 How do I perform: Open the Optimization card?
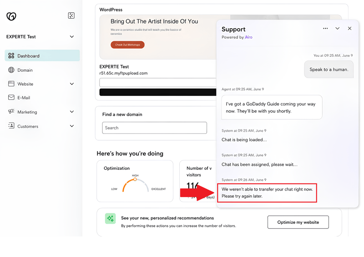pyautogui.click(x=135, y=181)
